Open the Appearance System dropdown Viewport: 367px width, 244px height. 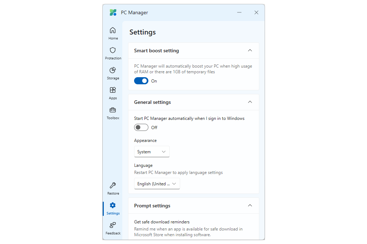[152, 152]
